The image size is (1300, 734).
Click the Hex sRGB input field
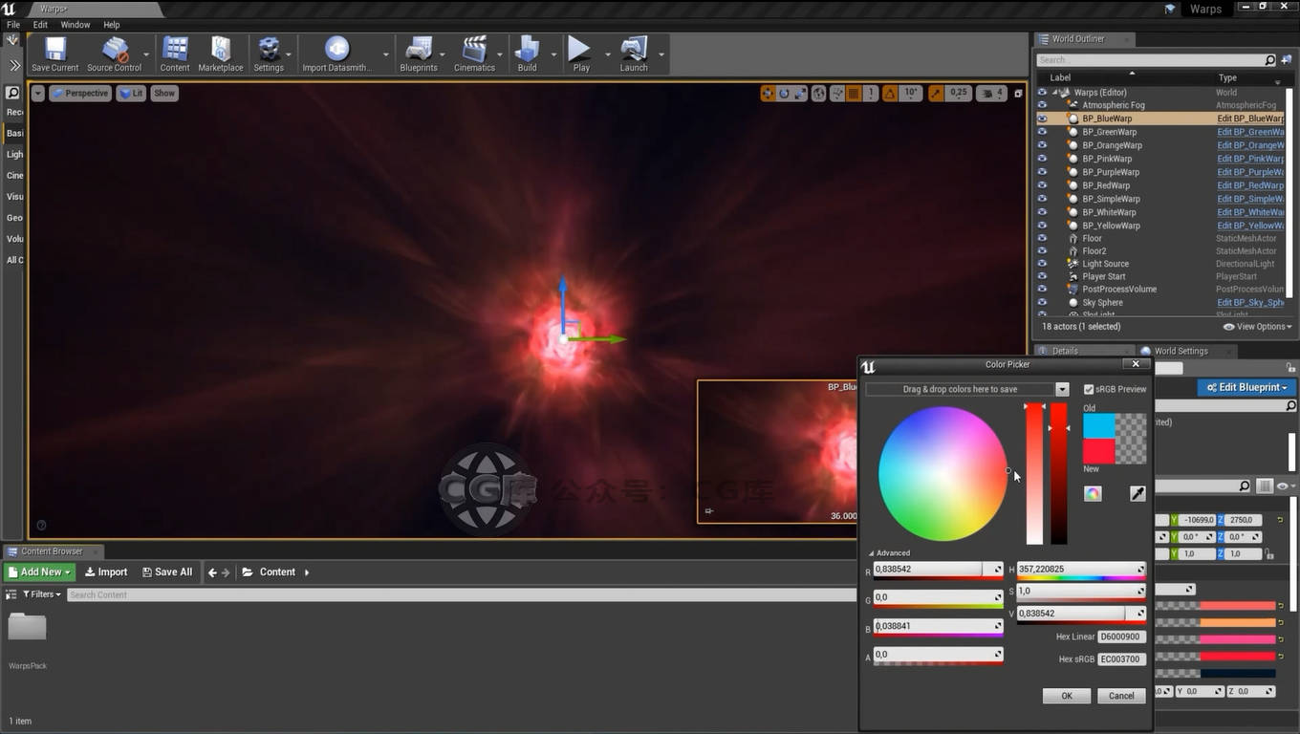(x=1121, y=658)
